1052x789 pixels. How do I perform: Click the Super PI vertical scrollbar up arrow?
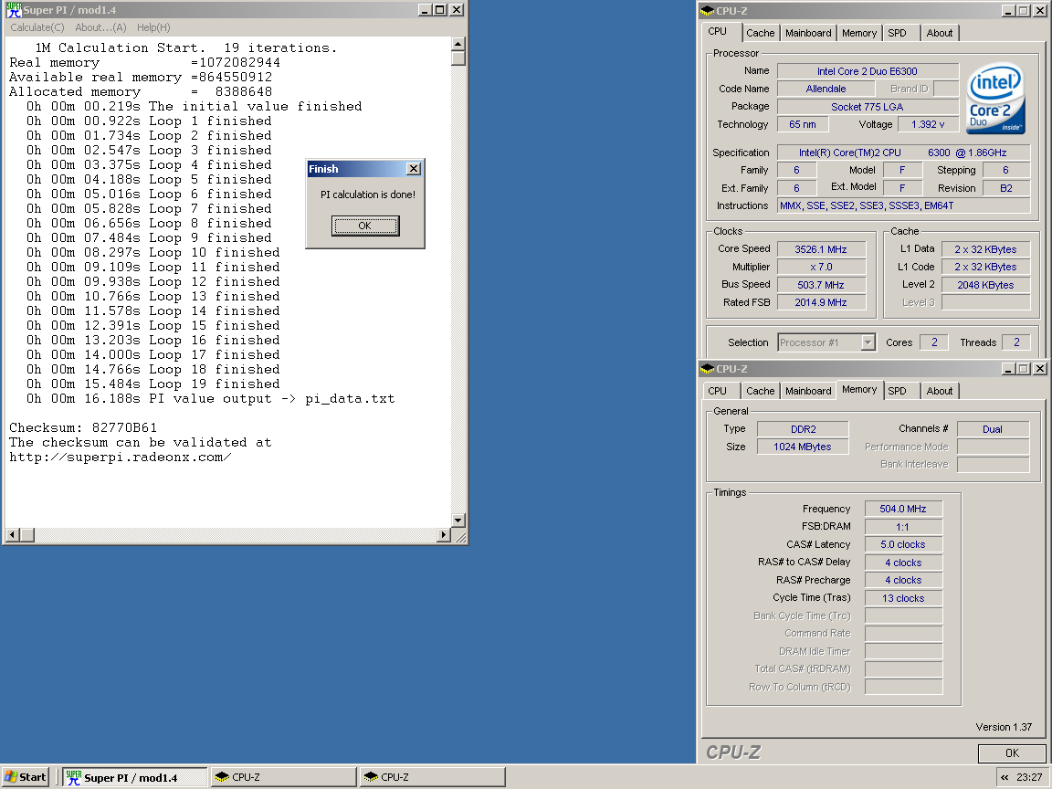pos(458,44)
